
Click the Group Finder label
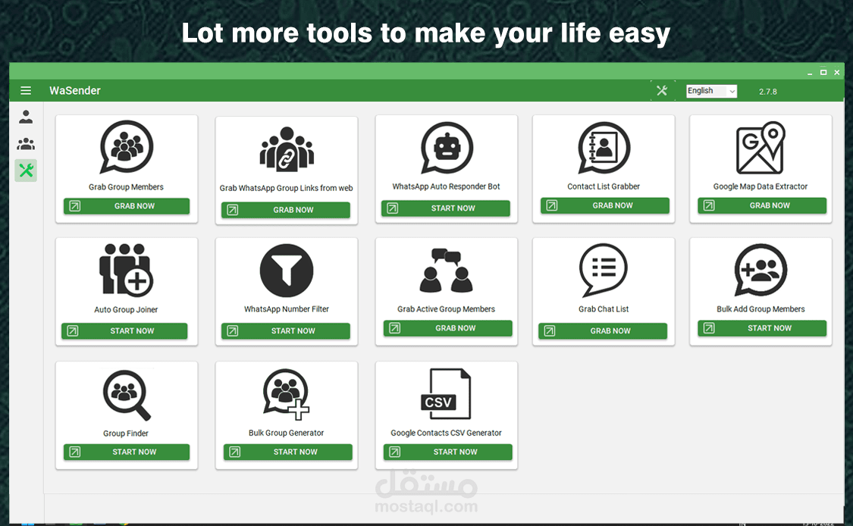click(x=126, y=434)
